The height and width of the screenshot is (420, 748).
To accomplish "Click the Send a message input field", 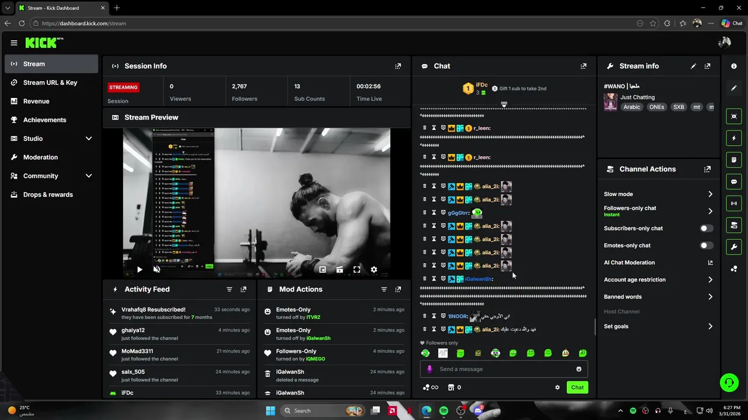I will pos(504,369).
